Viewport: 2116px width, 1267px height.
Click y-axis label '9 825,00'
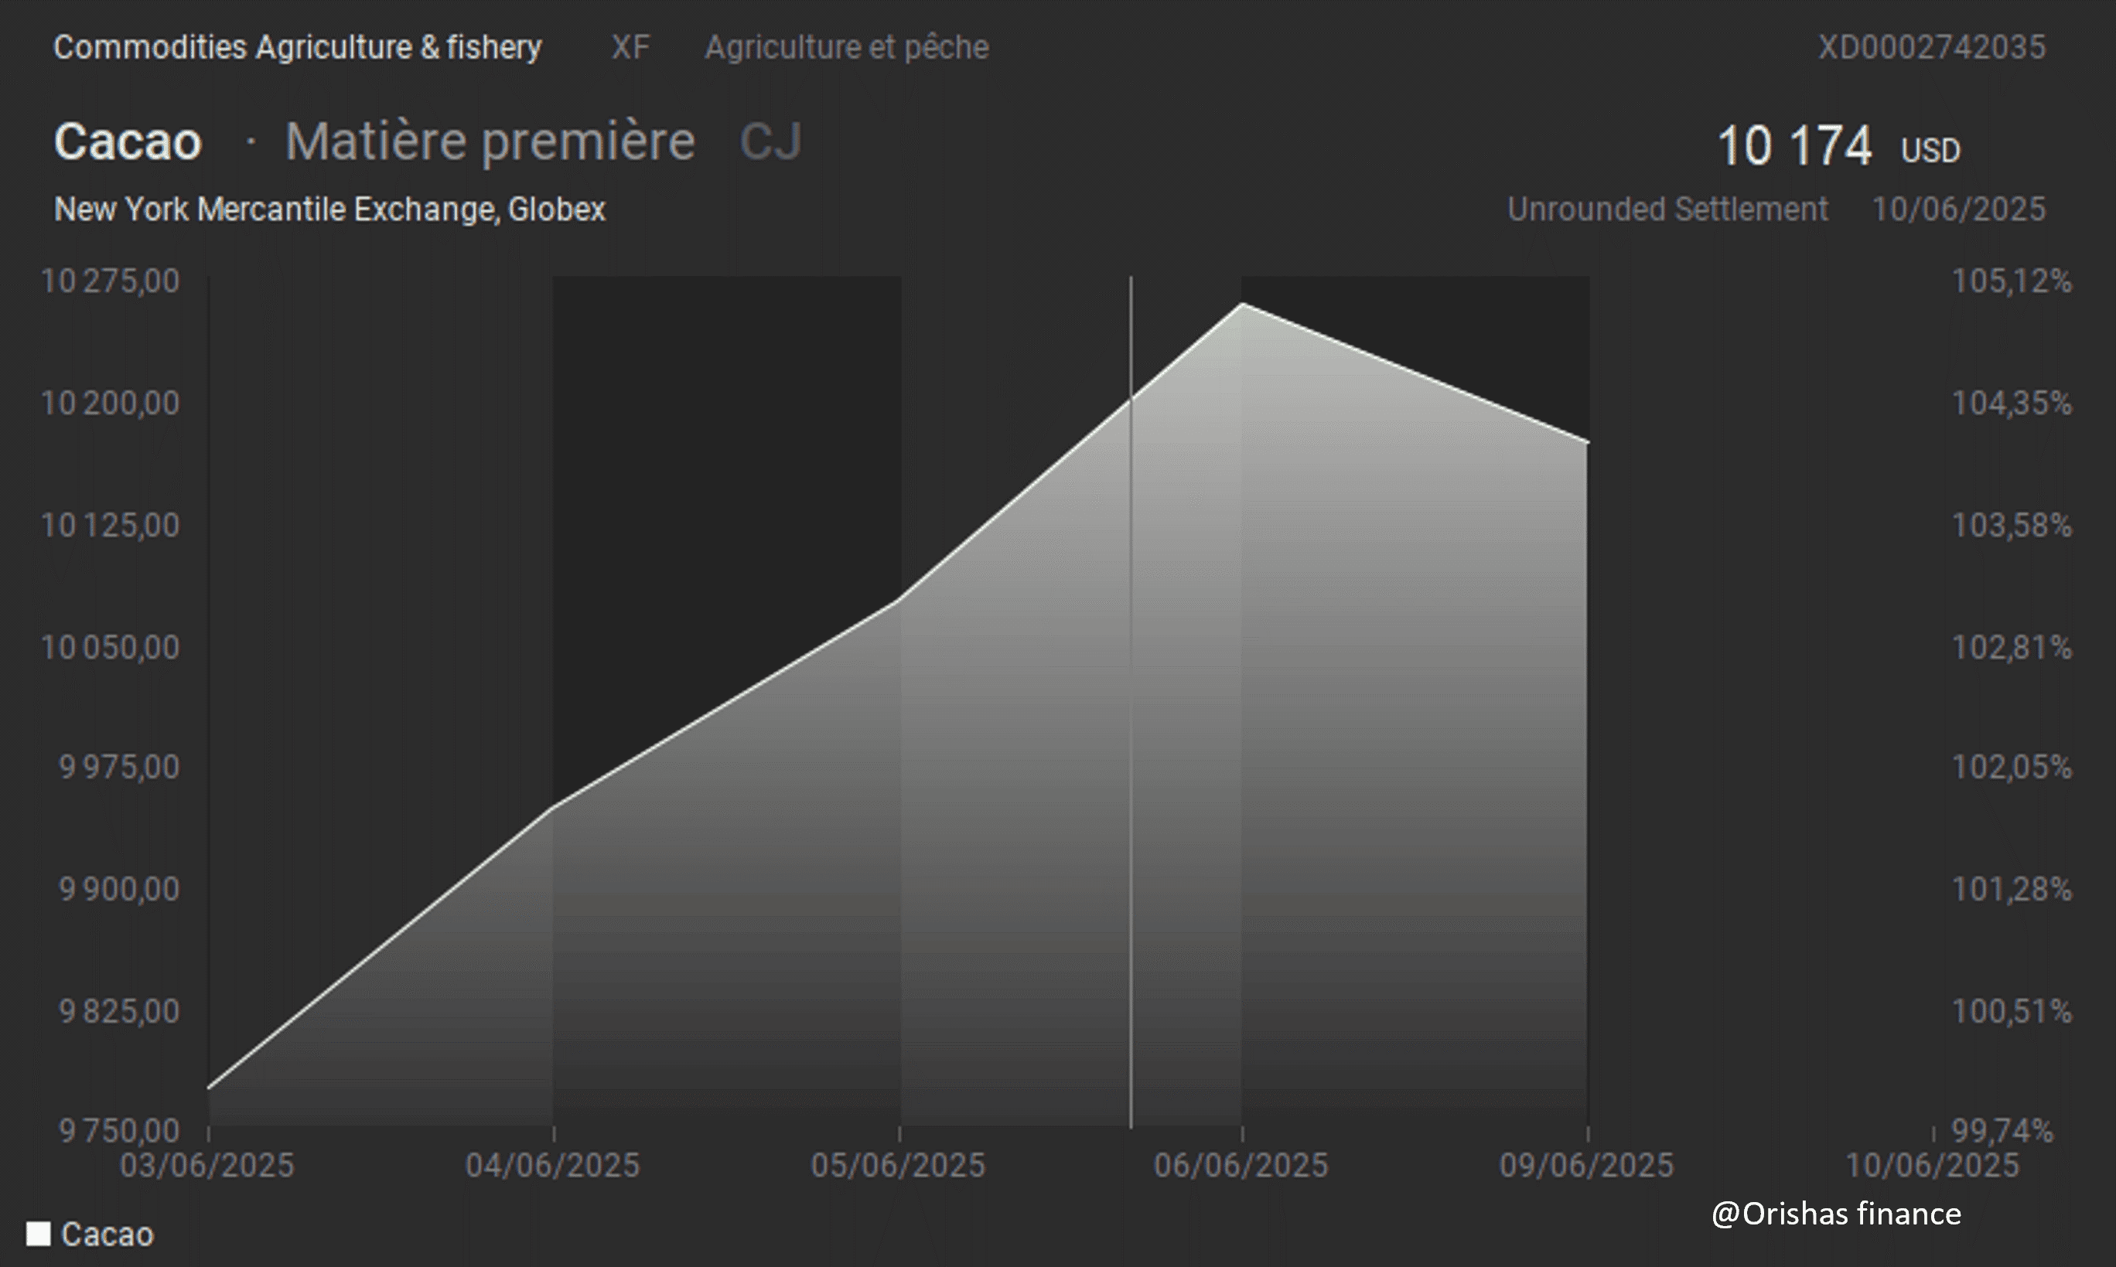tap(118, 1011)
